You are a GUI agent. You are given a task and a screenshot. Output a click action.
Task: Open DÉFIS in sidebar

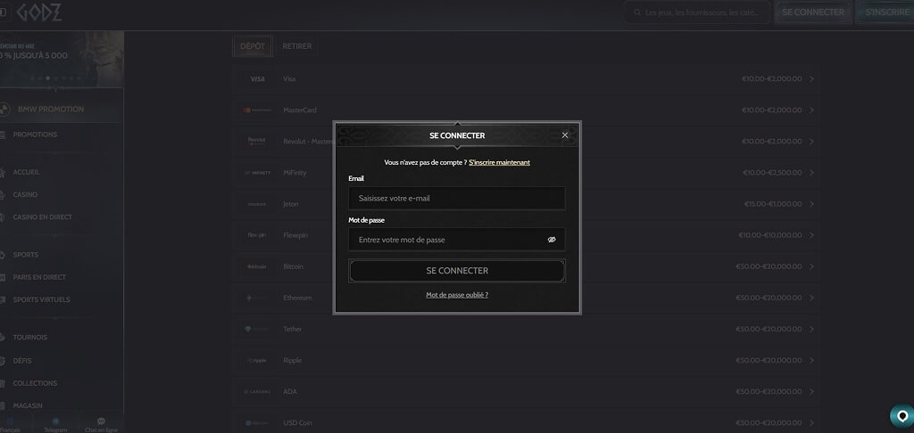22,361
